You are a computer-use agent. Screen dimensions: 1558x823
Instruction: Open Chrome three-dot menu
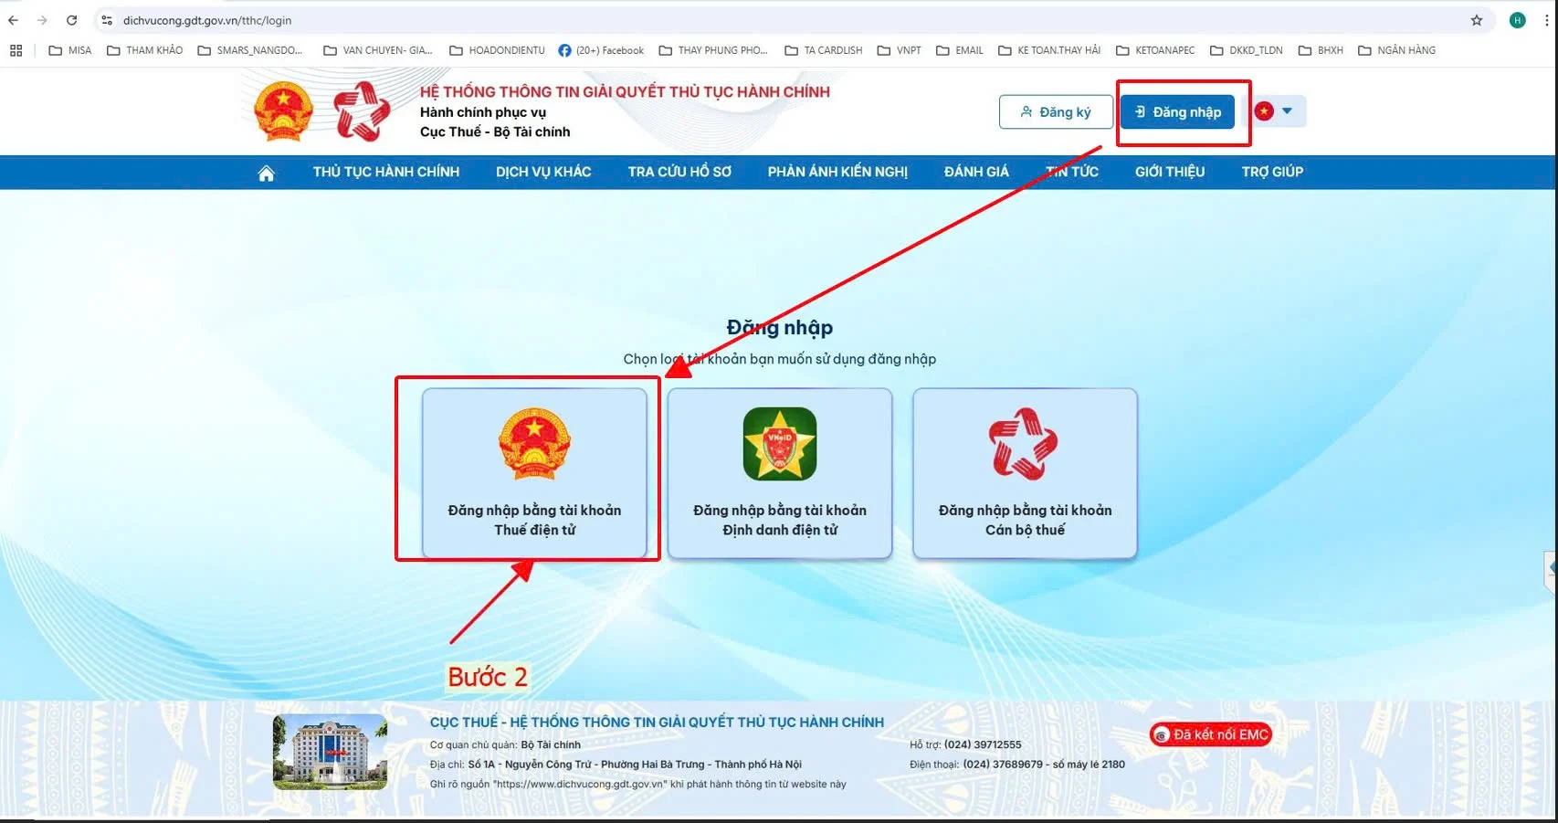[x=1546, y=20]
